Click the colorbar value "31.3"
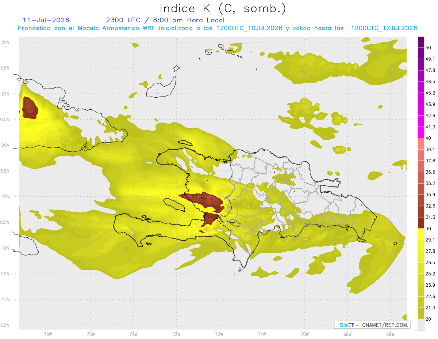 click(430, 217)
